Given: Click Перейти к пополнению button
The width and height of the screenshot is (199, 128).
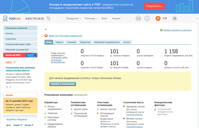Looking at the screenshot, I should tap(63, 84).
